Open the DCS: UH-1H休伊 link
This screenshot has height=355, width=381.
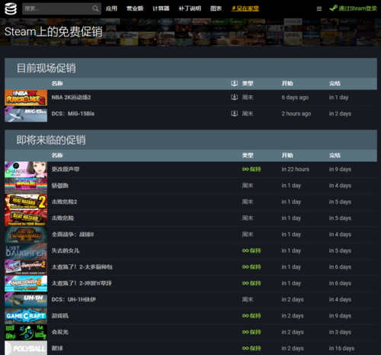click(74, 299)
